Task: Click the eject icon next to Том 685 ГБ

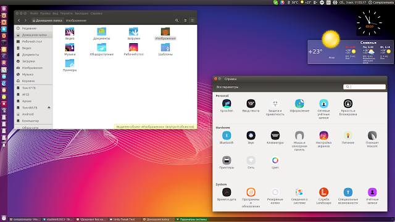Action: click(49, 108)
